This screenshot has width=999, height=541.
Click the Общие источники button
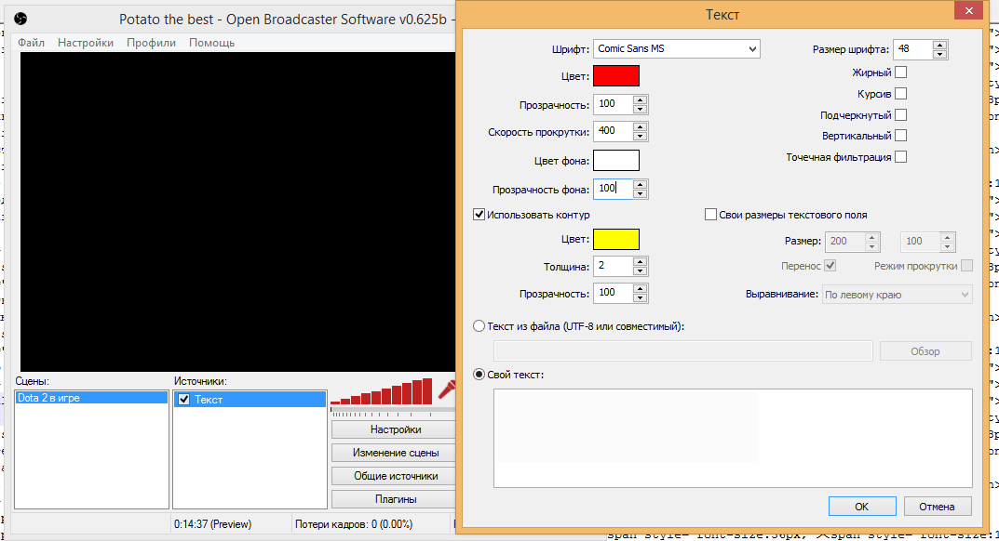(395, 475)
